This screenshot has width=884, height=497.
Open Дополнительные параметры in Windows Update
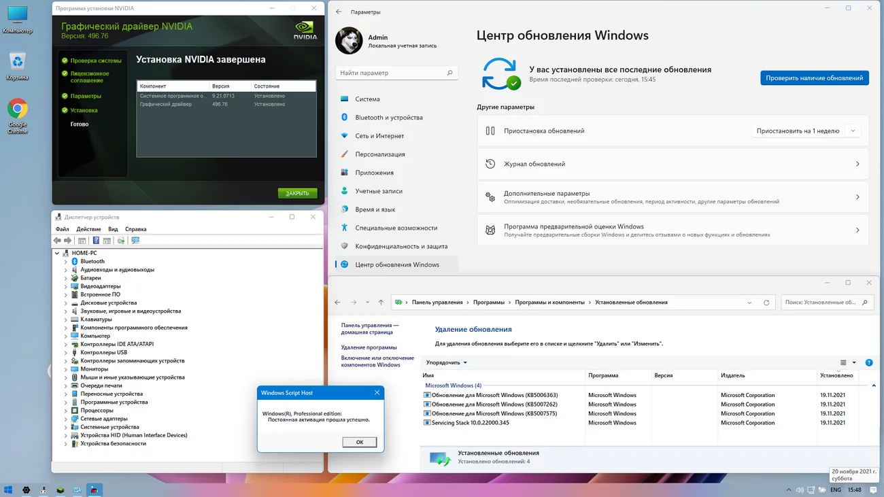pyautogui.click(x=673, y=197)
